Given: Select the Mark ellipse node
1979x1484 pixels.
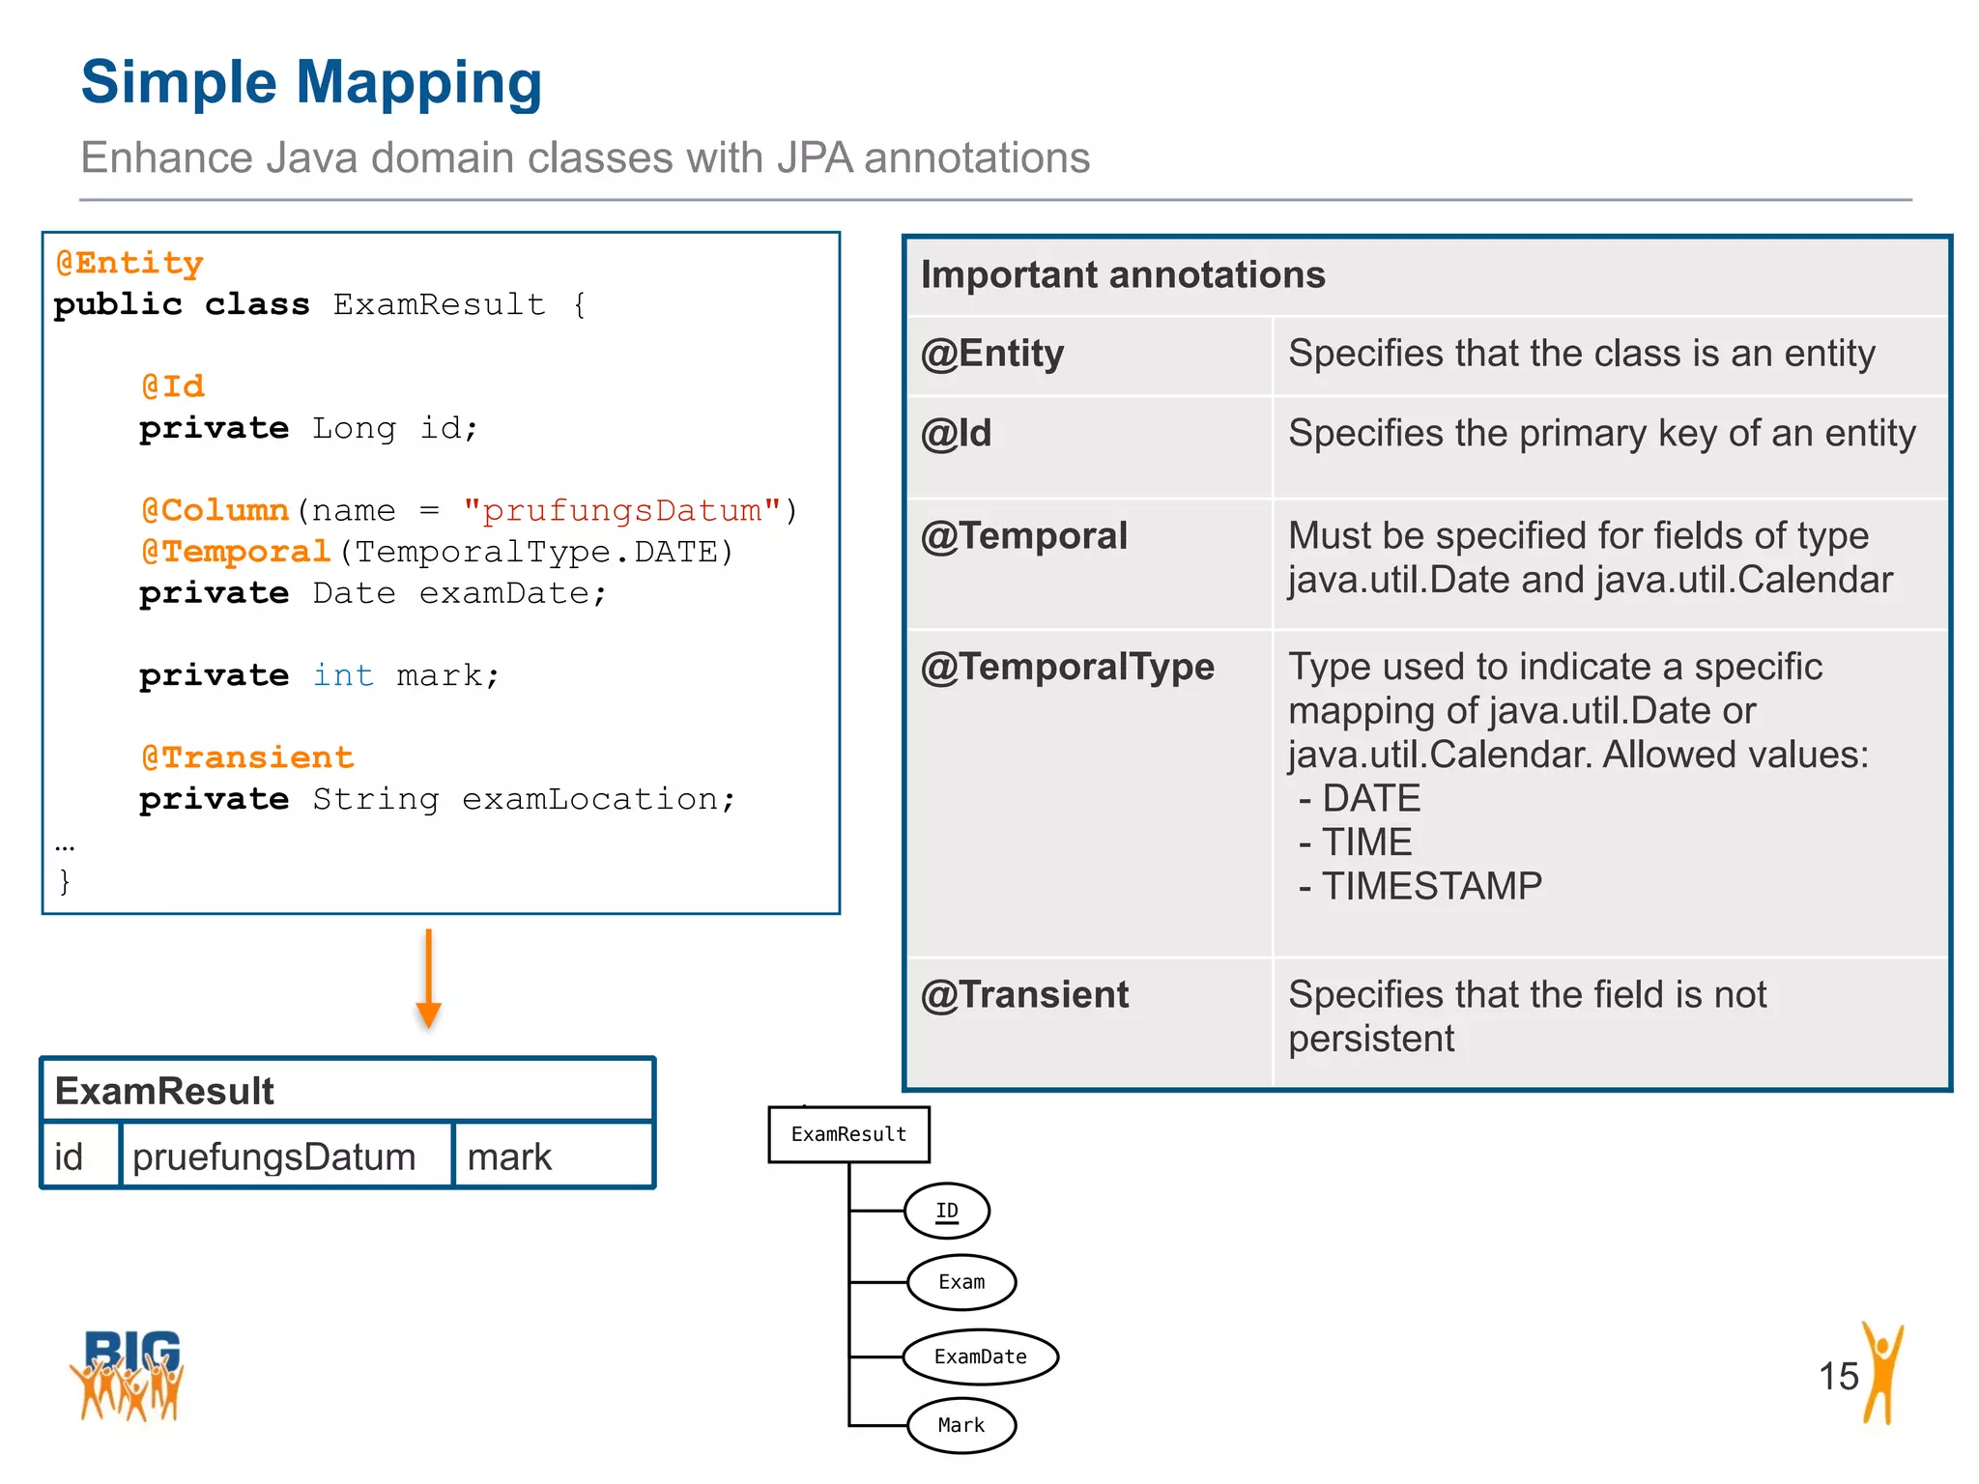Looking at the screenshot, I should coord(961,1425).
